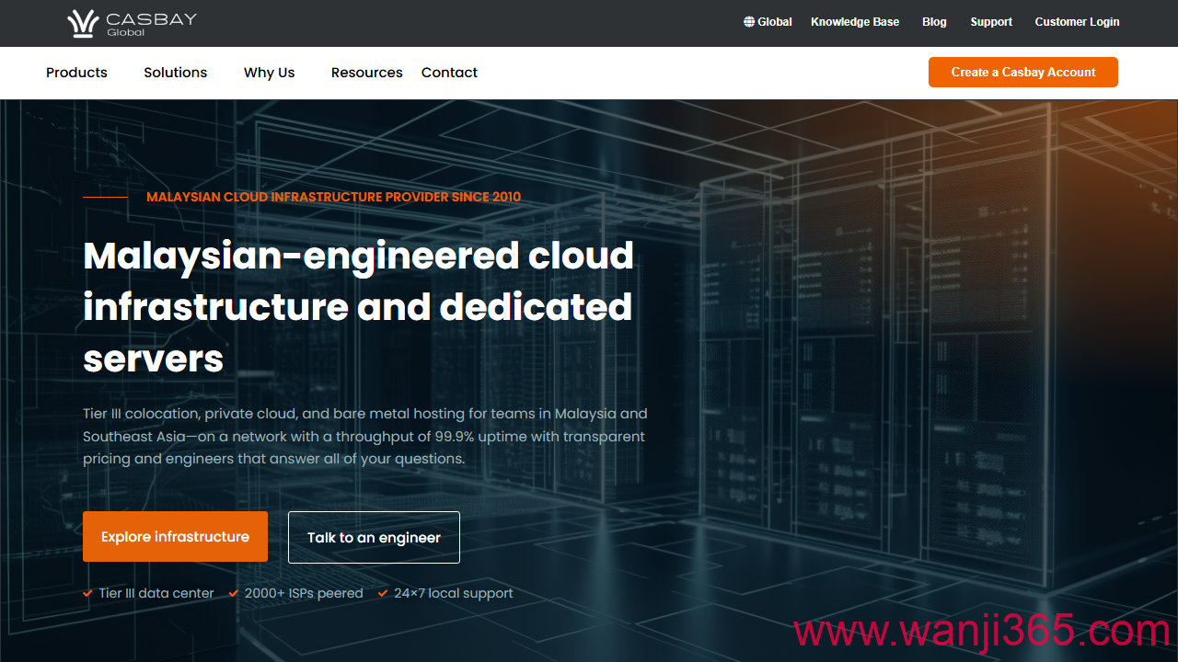Open Customer Login
Viewport: 1178px width, 662px height.
pos(1077,22)
